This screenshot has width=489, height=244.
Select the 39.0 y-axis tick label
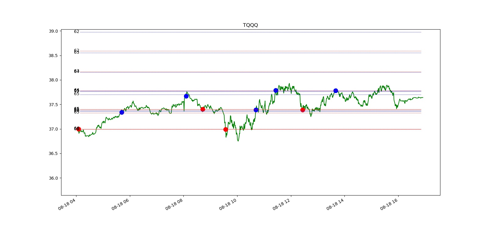(x=53, y=31)
